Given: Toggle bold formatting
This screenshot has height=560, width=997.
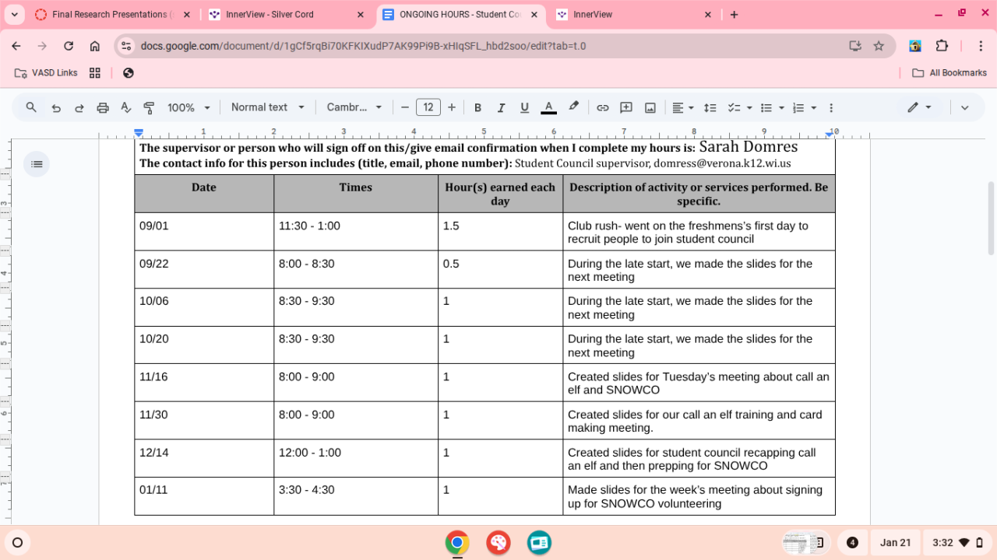Looking at the screenshot, I should coord(478,107).
